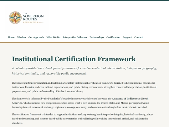The width and height of the screenshot is (169, 127).
Task: Open Interpretive Pathways navigation item
Action: click(x=75, y=37)
